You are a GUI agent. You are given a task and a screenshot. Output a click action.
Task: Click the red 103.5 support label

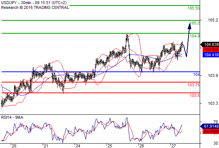(195, 95)
